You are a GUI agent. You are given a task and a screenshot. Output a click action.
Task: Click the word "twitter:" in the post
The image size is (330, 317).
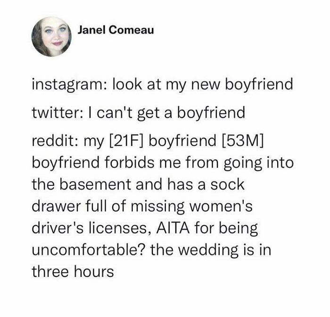pyautogui.click(x=54, y=113)
